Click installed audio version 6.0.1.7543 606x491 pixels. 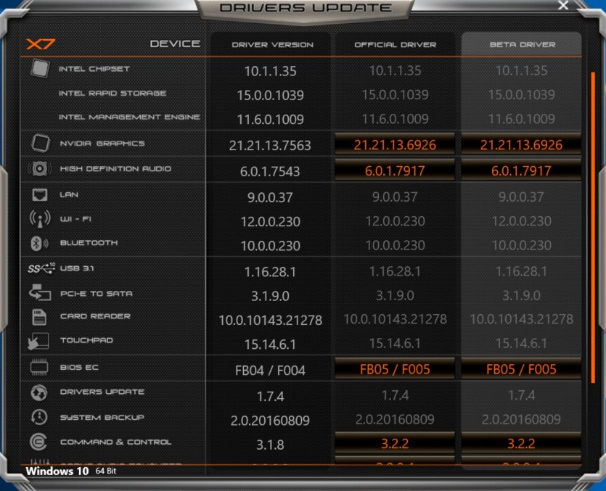[x=270, y=171]
